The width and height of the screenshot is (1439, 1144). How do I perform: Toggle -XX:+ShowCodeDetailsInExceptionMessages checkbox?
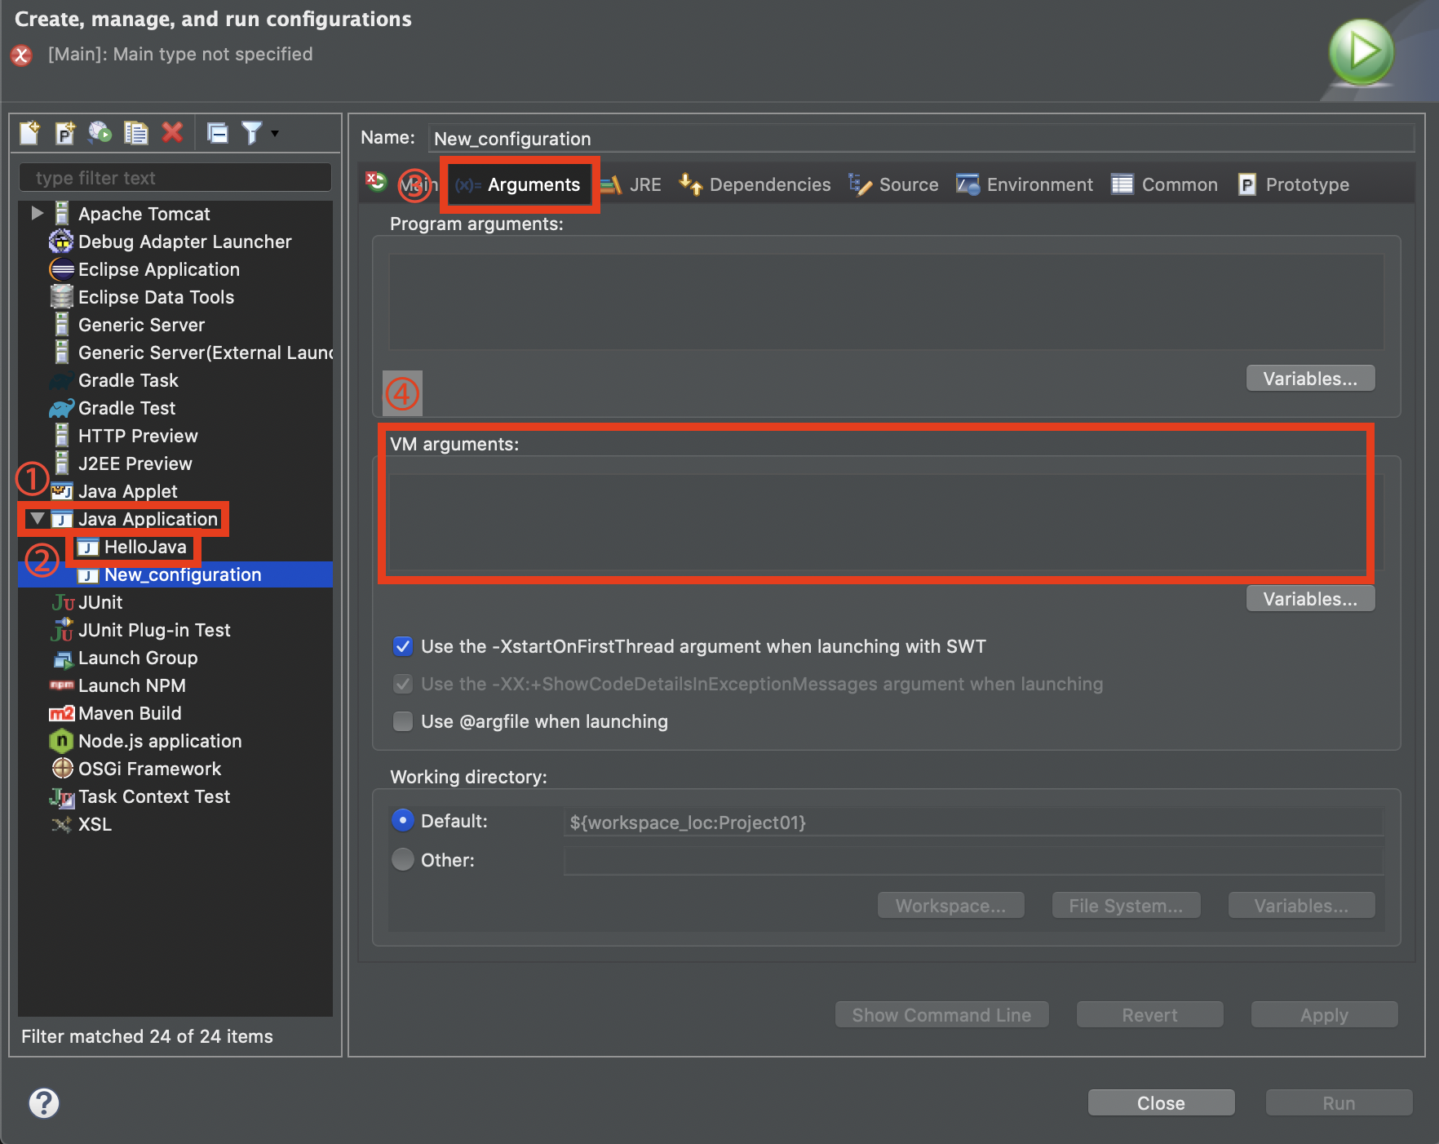(403, 684)
